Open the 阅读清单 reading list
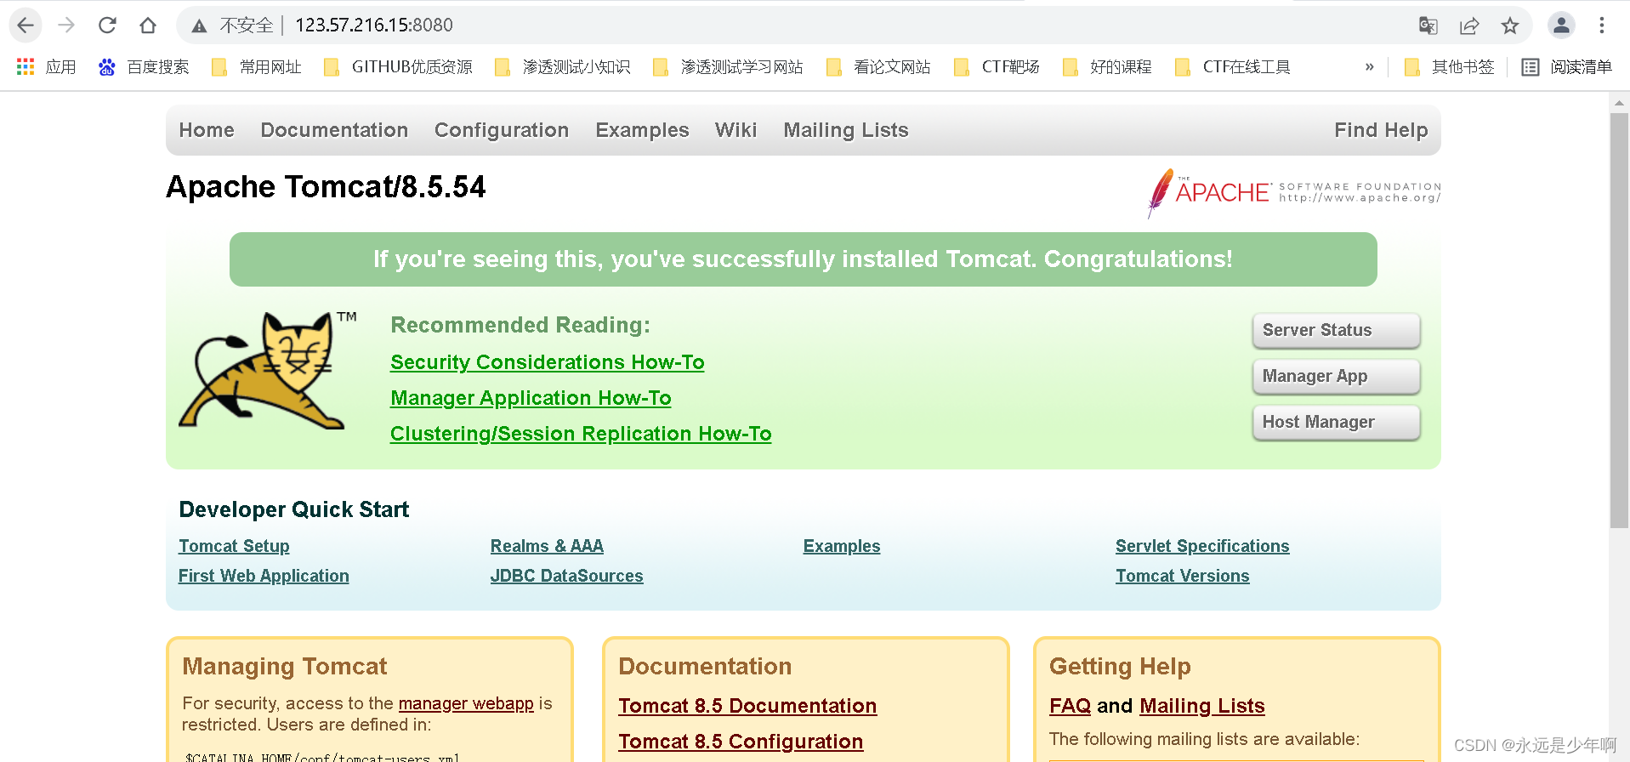The image size is (1630, 762). pos(1567,67)
